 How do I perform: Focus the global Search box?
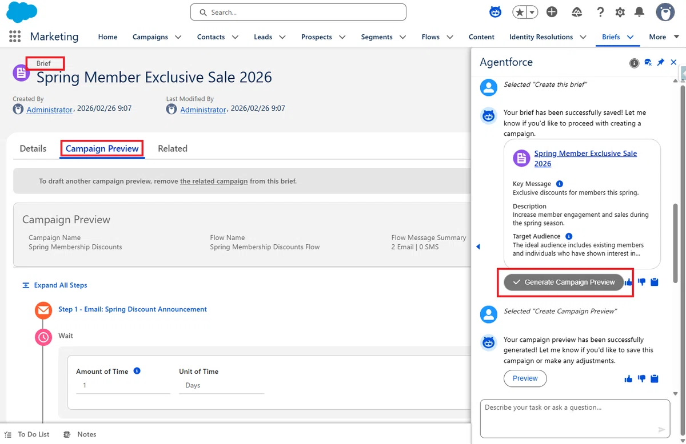(298, 12)
